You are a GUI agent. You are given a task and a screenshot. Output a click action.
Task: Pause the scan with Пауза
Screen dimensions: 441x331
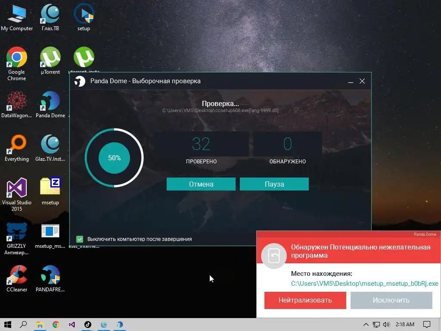click(274, 184)
